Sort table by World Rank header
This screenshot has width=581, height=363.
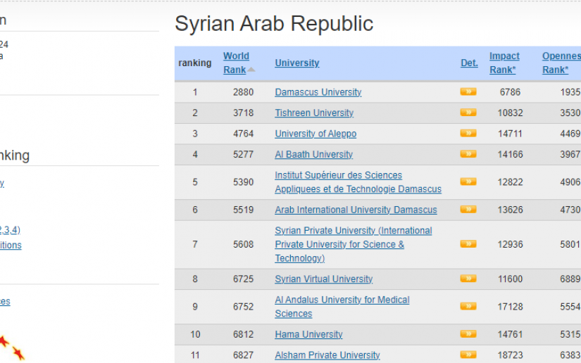click(x=236, y=63)
